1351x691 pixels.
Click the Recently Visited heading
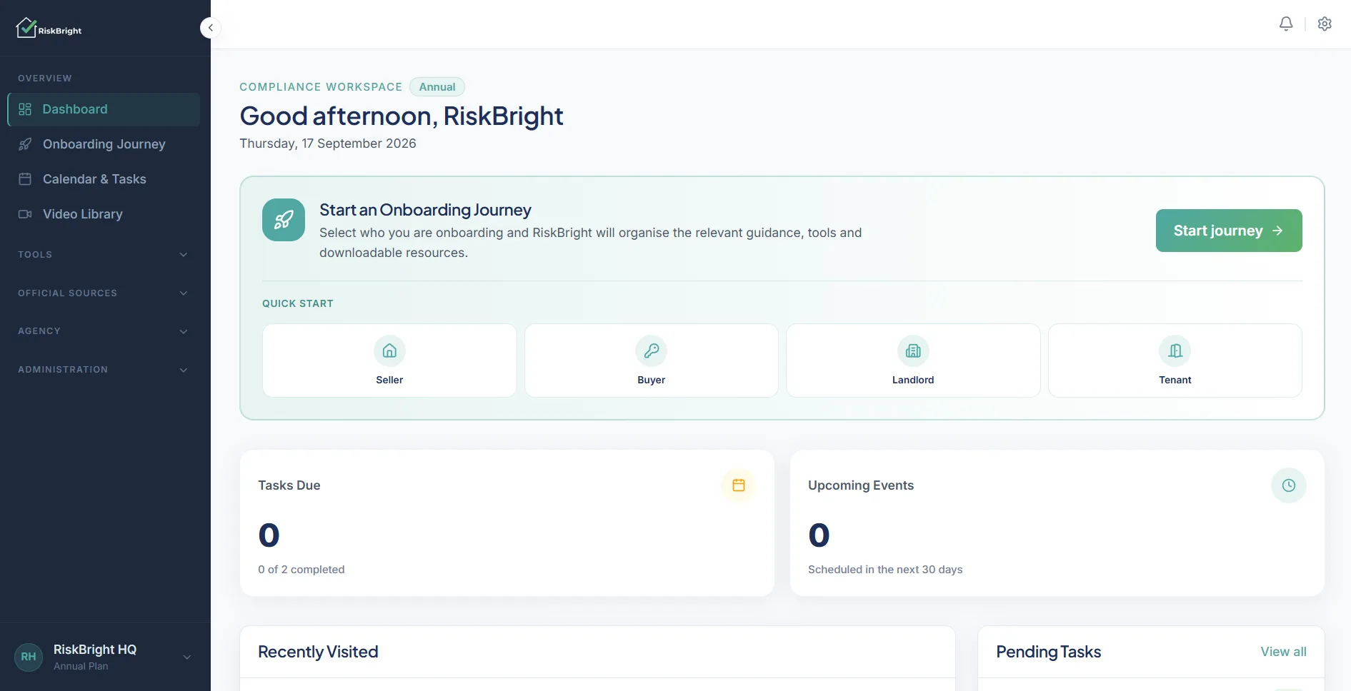(x=318, y=652)
